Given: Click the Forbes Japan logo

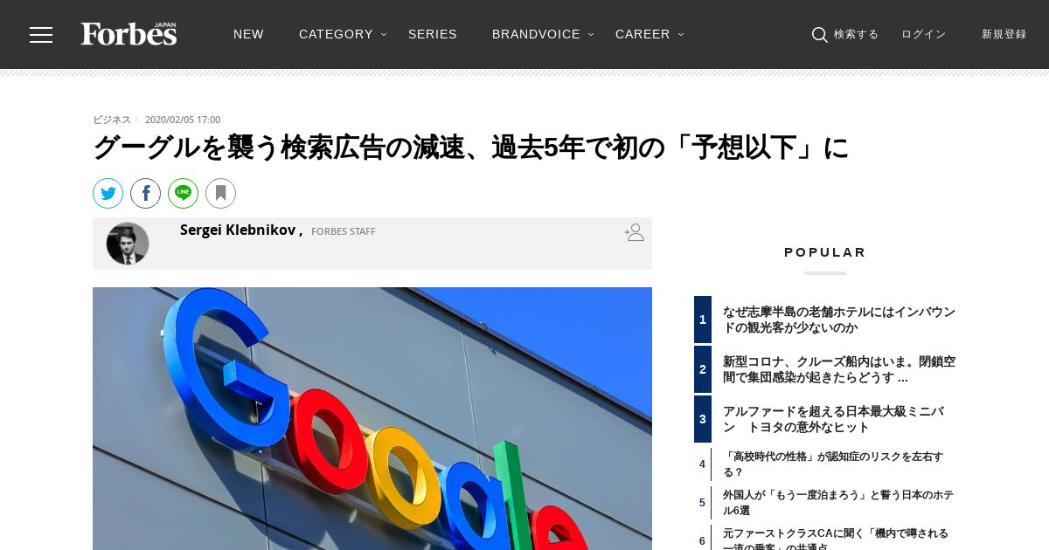Looking at the screenshot, I should tap(129, 34).
